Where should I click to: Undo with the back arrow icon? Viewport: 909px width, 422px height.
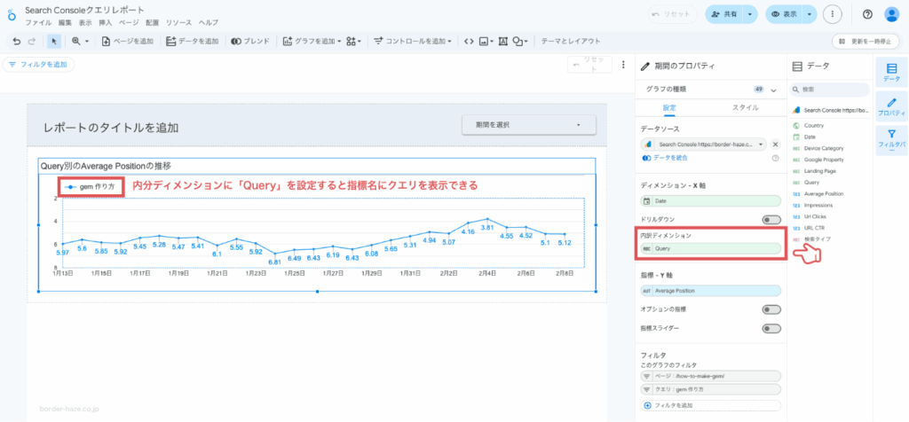[17, 41]
